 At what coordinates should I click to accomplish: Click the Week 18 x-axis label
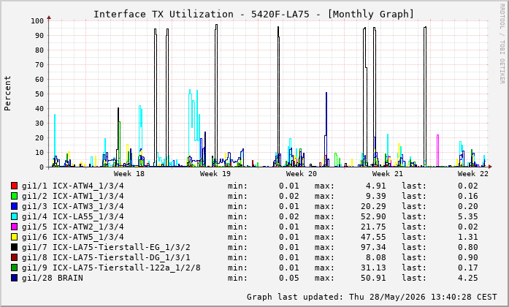(x=129, y=173)
